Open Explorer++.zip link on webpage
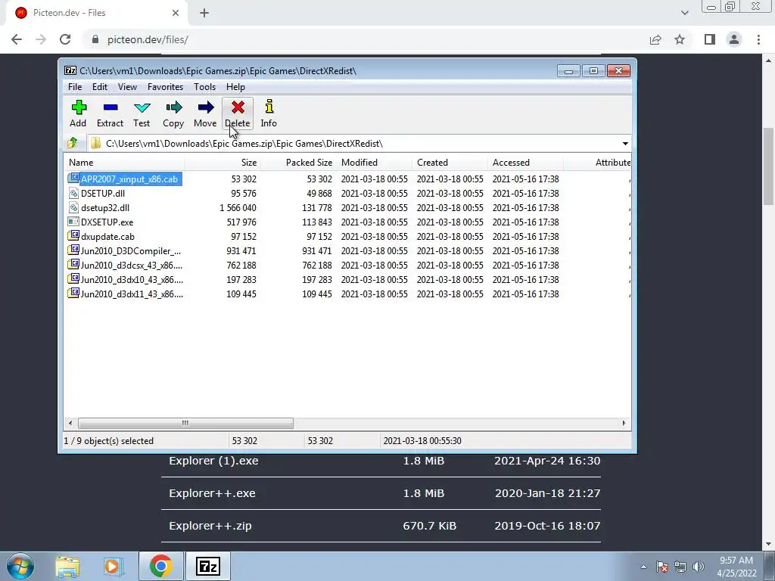Screen dimensions: 775x581 coord(210,526)
